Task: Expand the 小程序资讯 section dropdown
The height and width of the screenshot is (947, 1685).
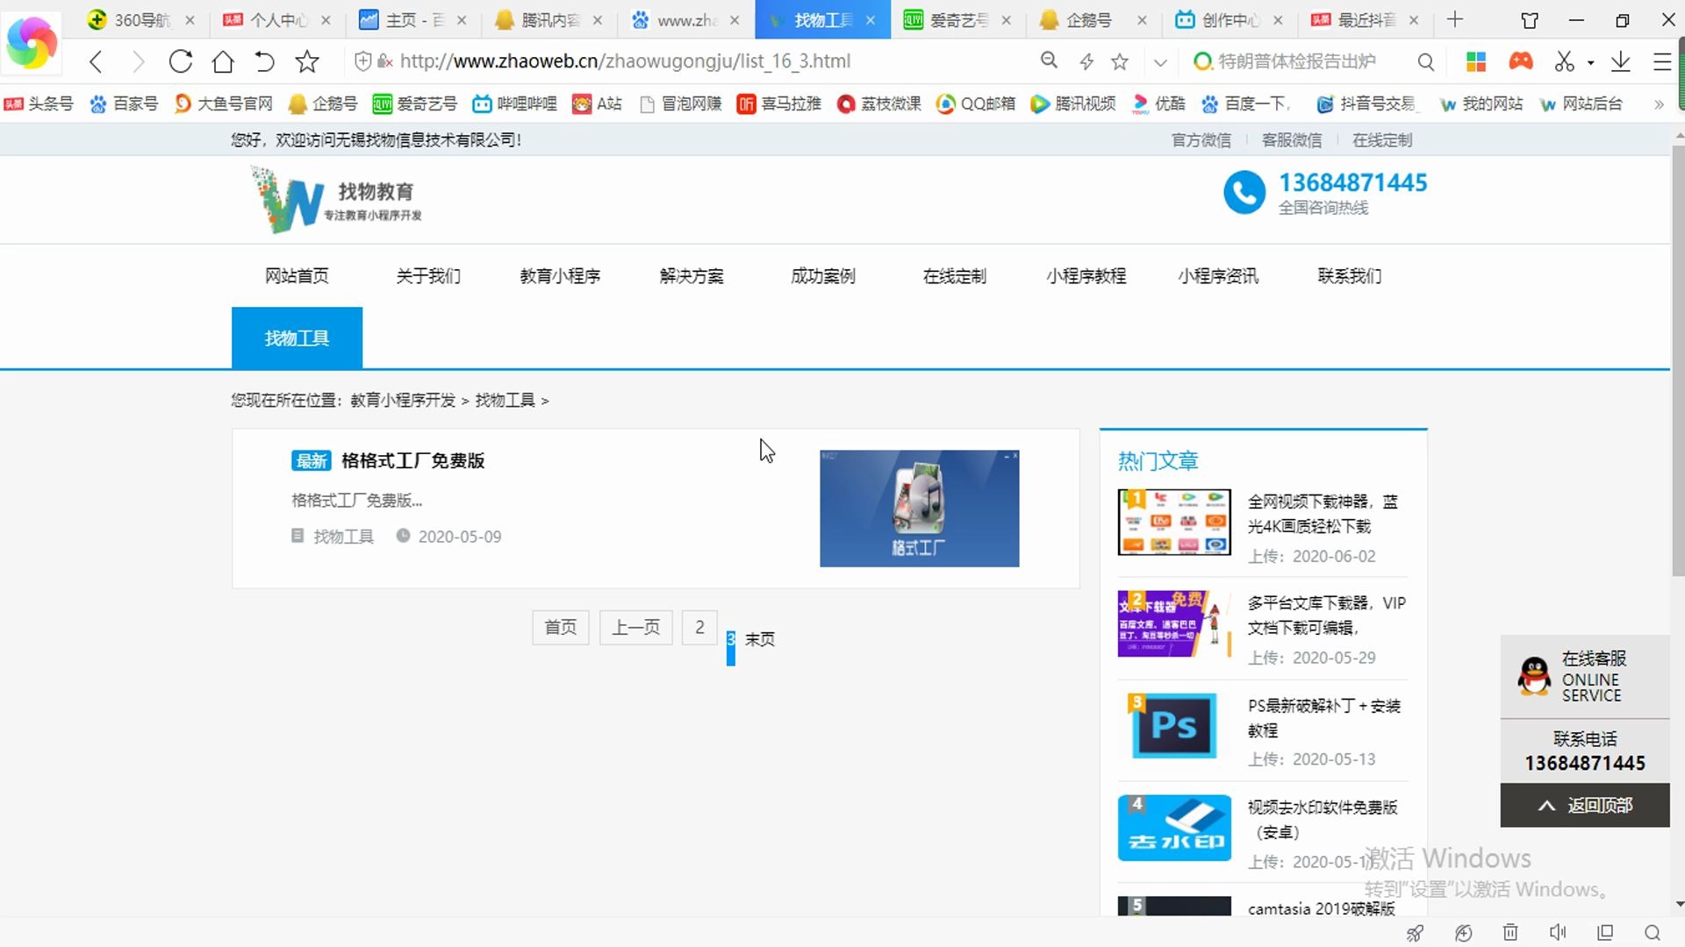Action: 1219,276
